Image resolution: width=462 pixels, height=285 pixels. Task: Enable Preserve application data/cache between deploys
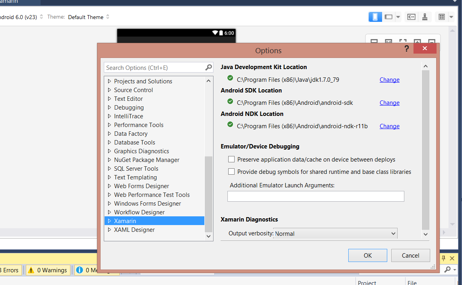231,159
